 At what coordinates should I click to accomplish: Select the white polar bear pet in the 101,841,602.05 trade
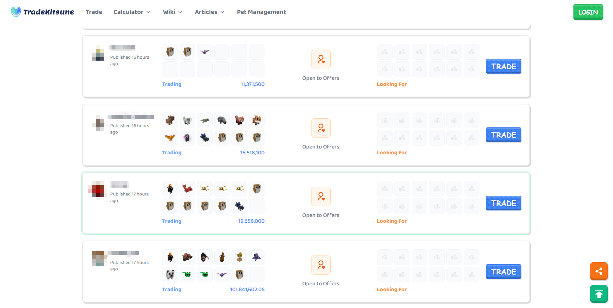(170, 275)
